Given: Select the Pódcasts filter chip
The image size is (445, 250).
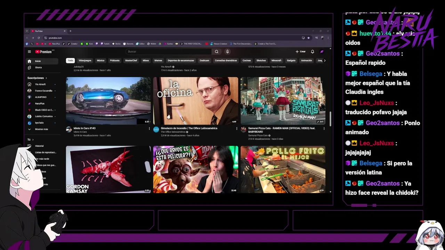Looking at the screenshot, I should pyautogui.click(x=115, y=60).
